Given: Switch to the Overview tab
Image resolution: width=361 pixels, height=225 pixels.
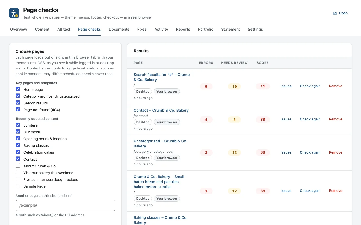Looking at the screenshot, I should pos(19,29).
